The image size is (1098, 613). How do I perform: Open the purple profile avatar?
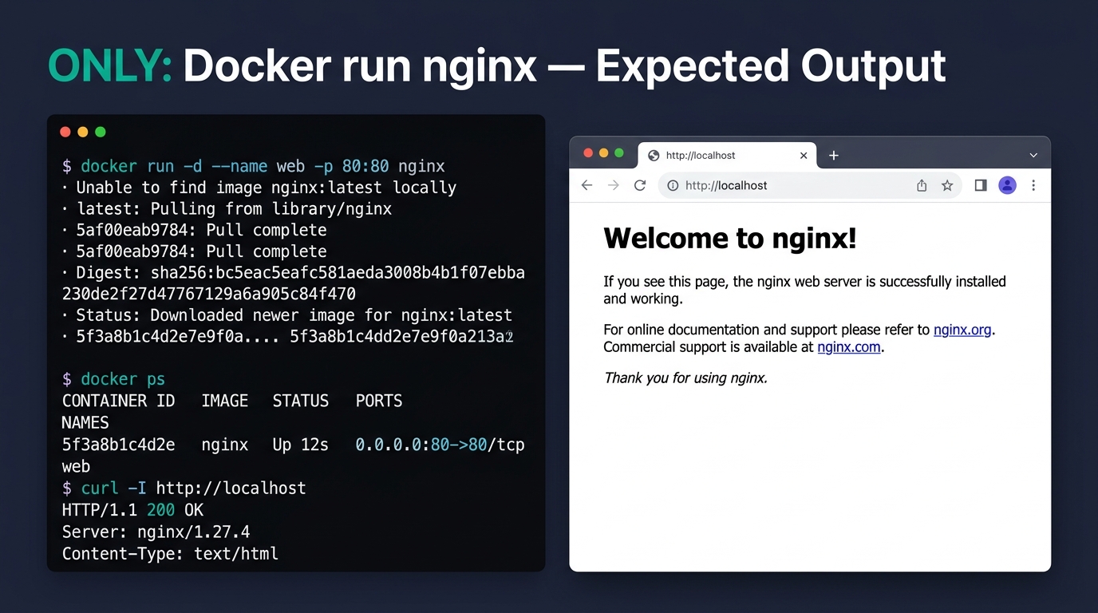point(1008,185)
